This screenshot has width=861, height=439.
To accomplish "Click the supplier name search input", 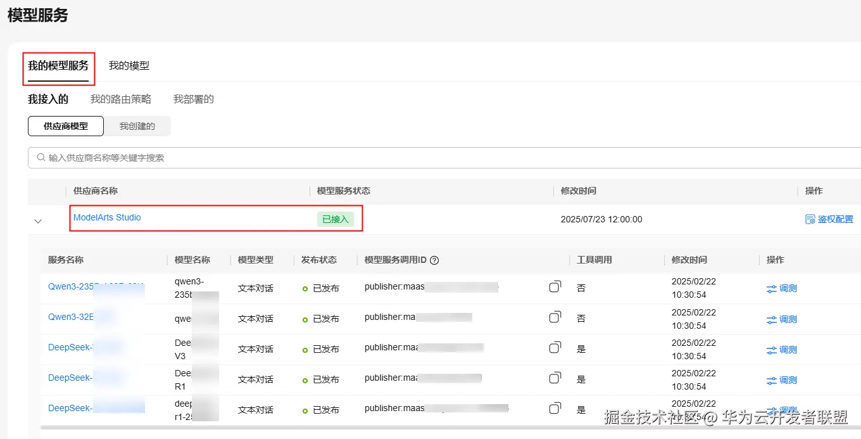I will tap(444, 157).
